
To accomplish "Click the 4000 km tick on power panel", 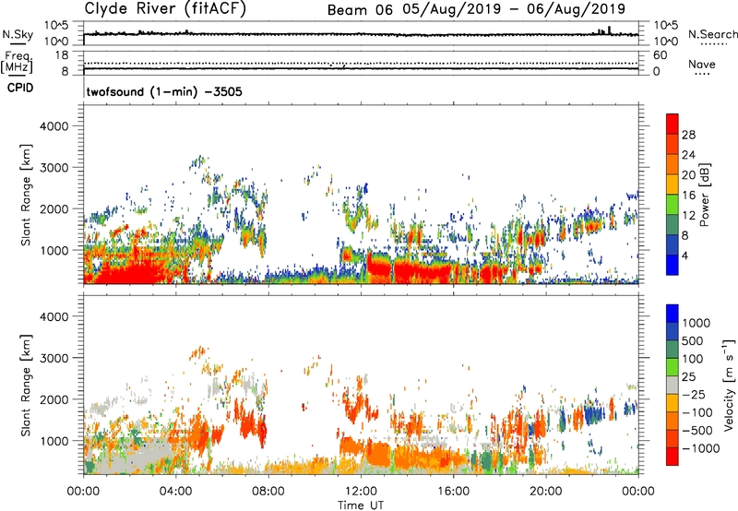I will [54, 126].
